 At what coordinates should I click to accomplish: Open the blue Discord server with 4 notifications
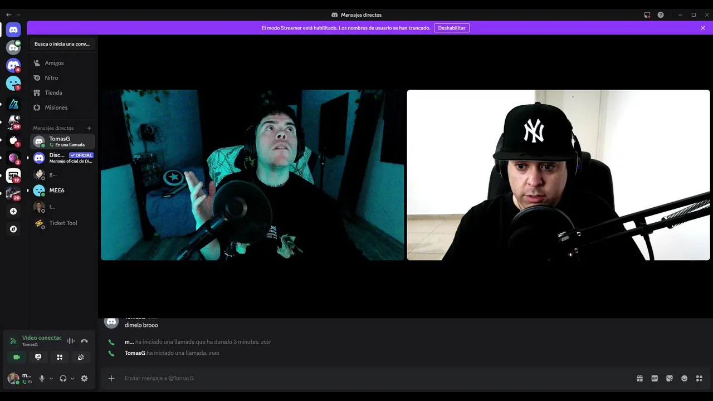(x=13, y=66)
